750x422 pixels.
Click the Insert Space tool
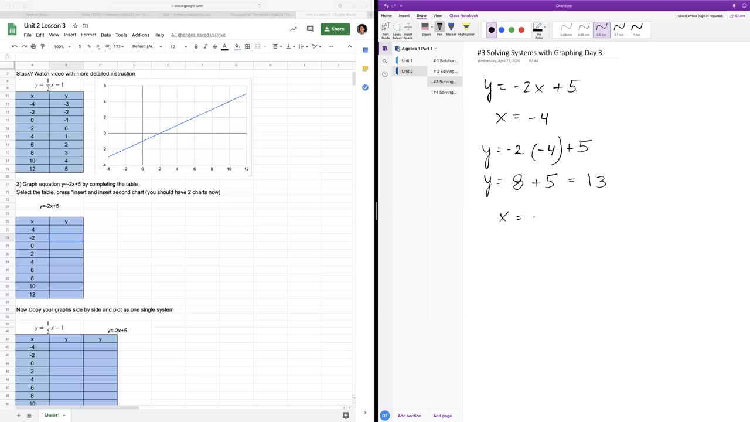(408, 30)
